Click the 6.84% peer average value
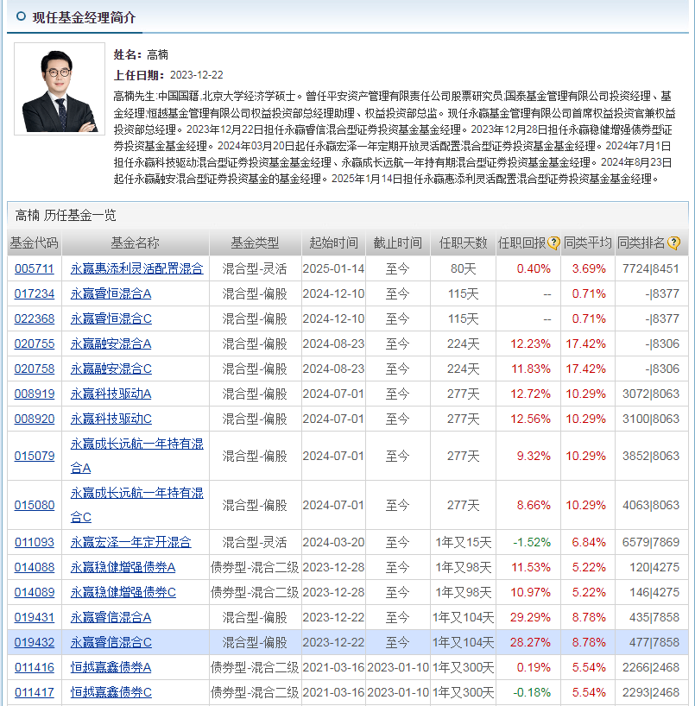Image resolution: width=695 pixels, height=706 pixels. tap(589, 542)
